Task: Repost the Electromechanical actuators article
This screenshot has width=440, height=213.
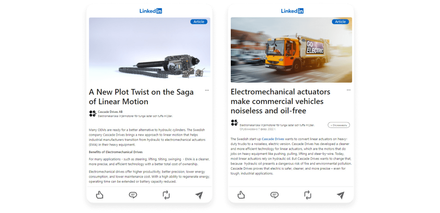Action: point(308,195)
